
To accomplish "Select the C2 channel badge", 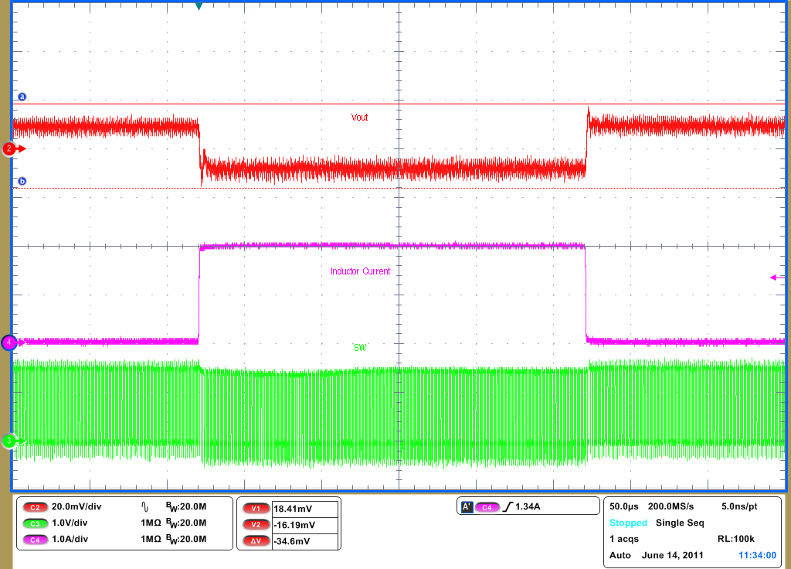I will [34, 507].
